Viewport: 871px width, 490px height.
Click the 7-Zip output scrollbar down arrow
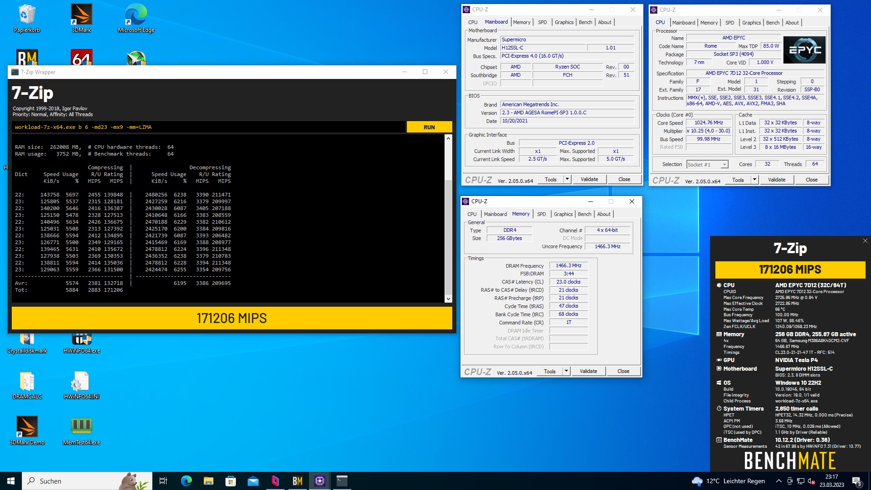coord(448,299)
